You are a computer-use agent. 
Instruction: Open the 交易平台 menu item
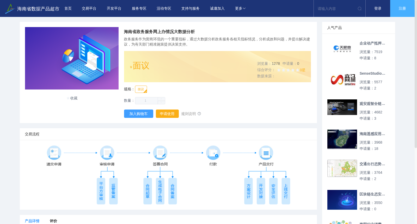pyautogui.click(x=89, y=9)
